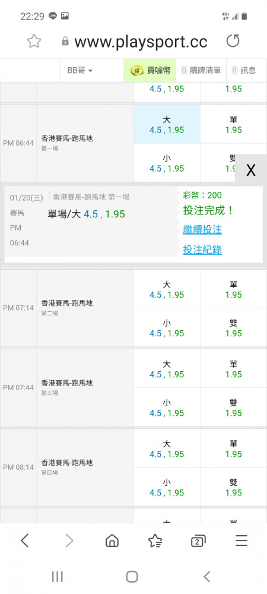Open browser home page icon
267x594 pixels.
(x=112, y=541)
